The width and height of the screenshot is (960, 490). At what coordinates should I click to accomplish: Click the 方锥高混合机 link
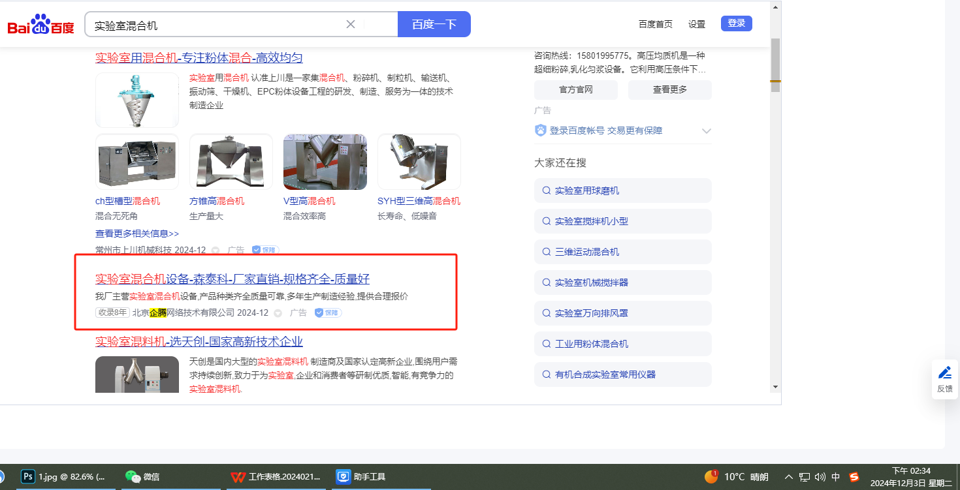tap(217, 201)
